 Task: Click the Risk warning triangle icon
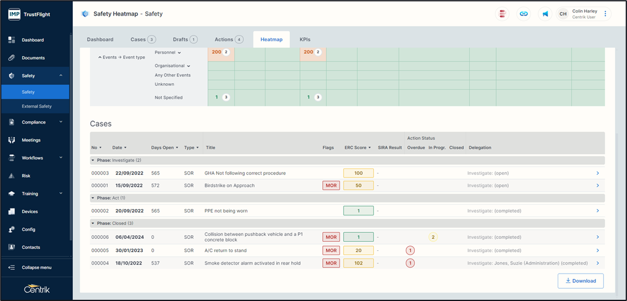[x=11, y=176]
